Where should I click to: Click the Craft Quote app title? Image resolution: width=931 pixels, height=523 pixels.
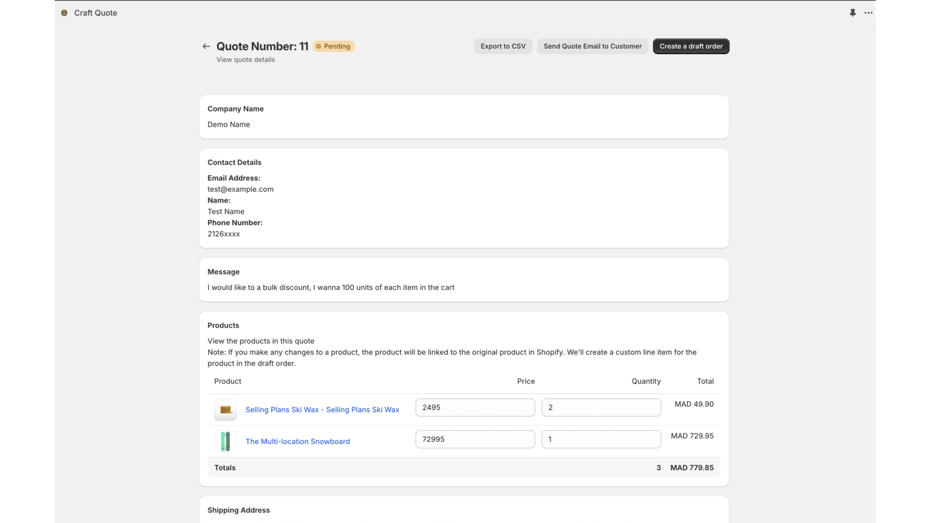(x=95, y=13)
